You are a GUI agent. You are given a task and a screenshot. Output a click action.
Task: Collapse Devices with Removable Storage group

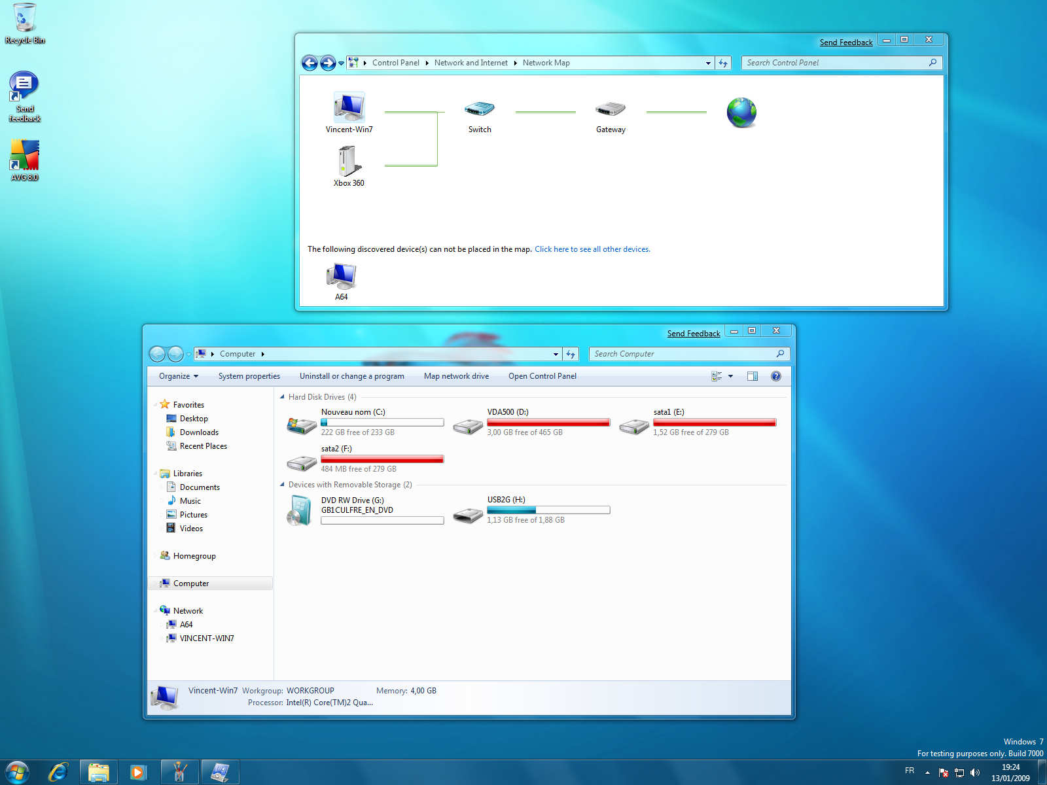[282, 484]
